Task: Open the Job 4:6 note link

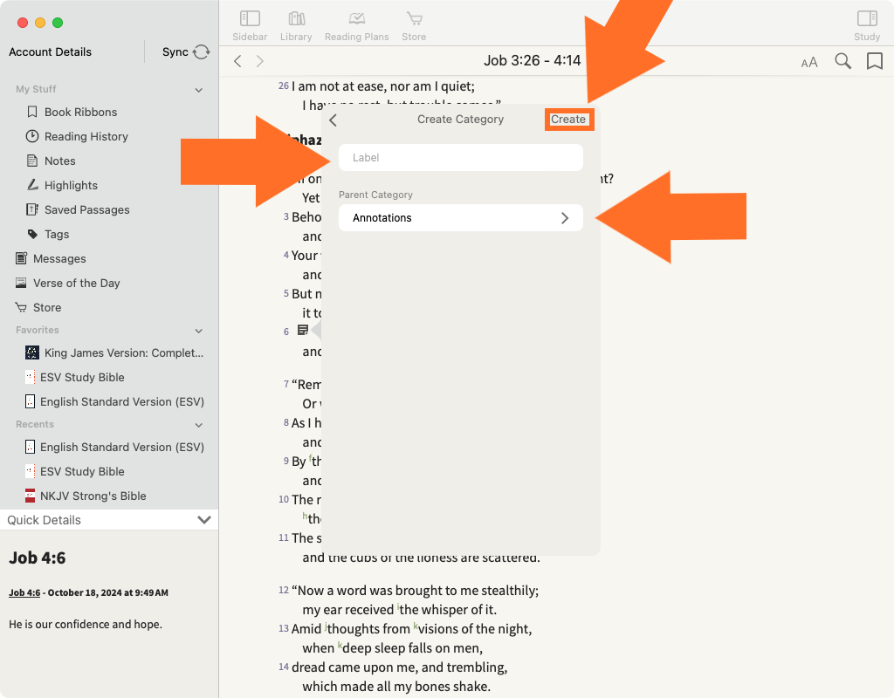Action: 24,593
